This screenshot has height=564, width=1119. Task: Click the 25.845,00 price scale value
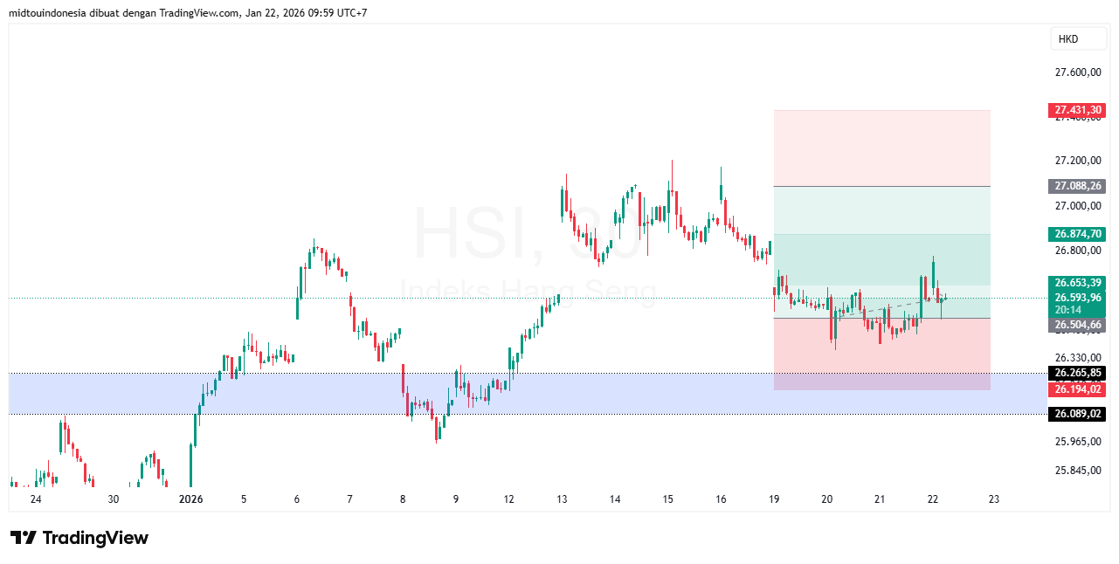[x=1077, y=471]
